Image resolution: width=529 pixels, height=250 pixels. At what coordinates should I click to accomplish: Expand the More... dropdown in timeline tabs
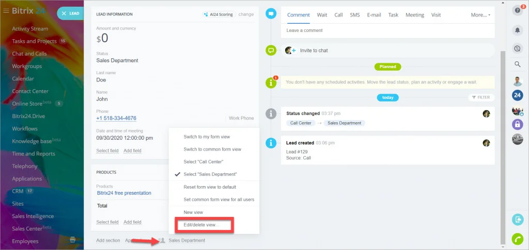[480, 15]
